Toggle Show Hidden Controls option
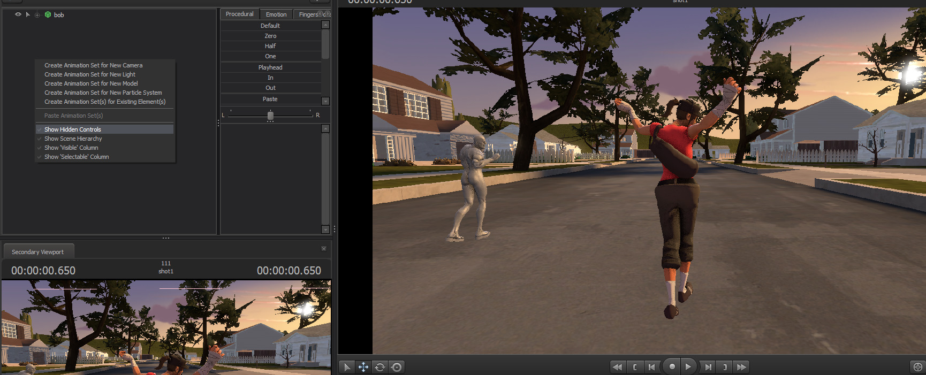This screenshot has height=375, width=926. [x=105, y=129]
